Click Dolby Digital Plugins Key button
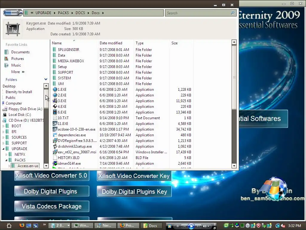306x230 pixels. 134,192
